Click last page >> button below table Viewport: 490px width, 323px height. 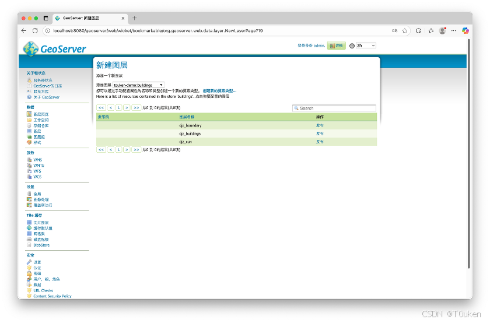136,150
